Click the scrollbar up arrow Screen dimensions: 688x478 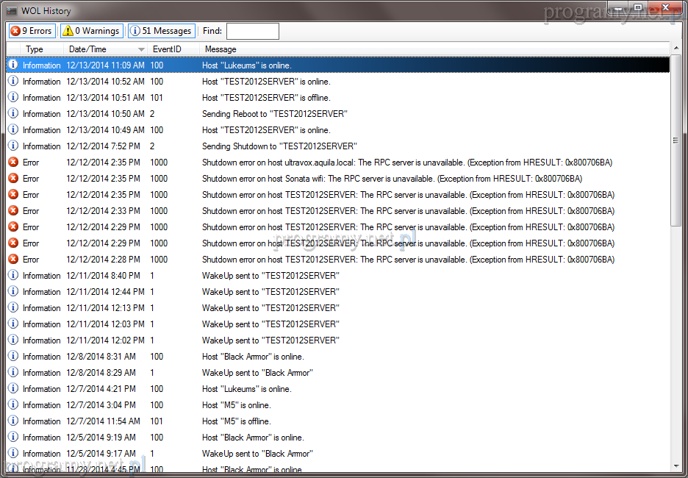676,49
